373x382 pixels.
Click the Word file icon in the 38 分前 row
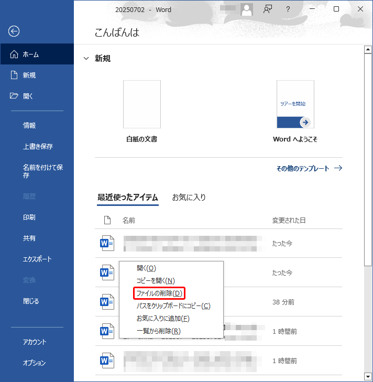point(107,302)
